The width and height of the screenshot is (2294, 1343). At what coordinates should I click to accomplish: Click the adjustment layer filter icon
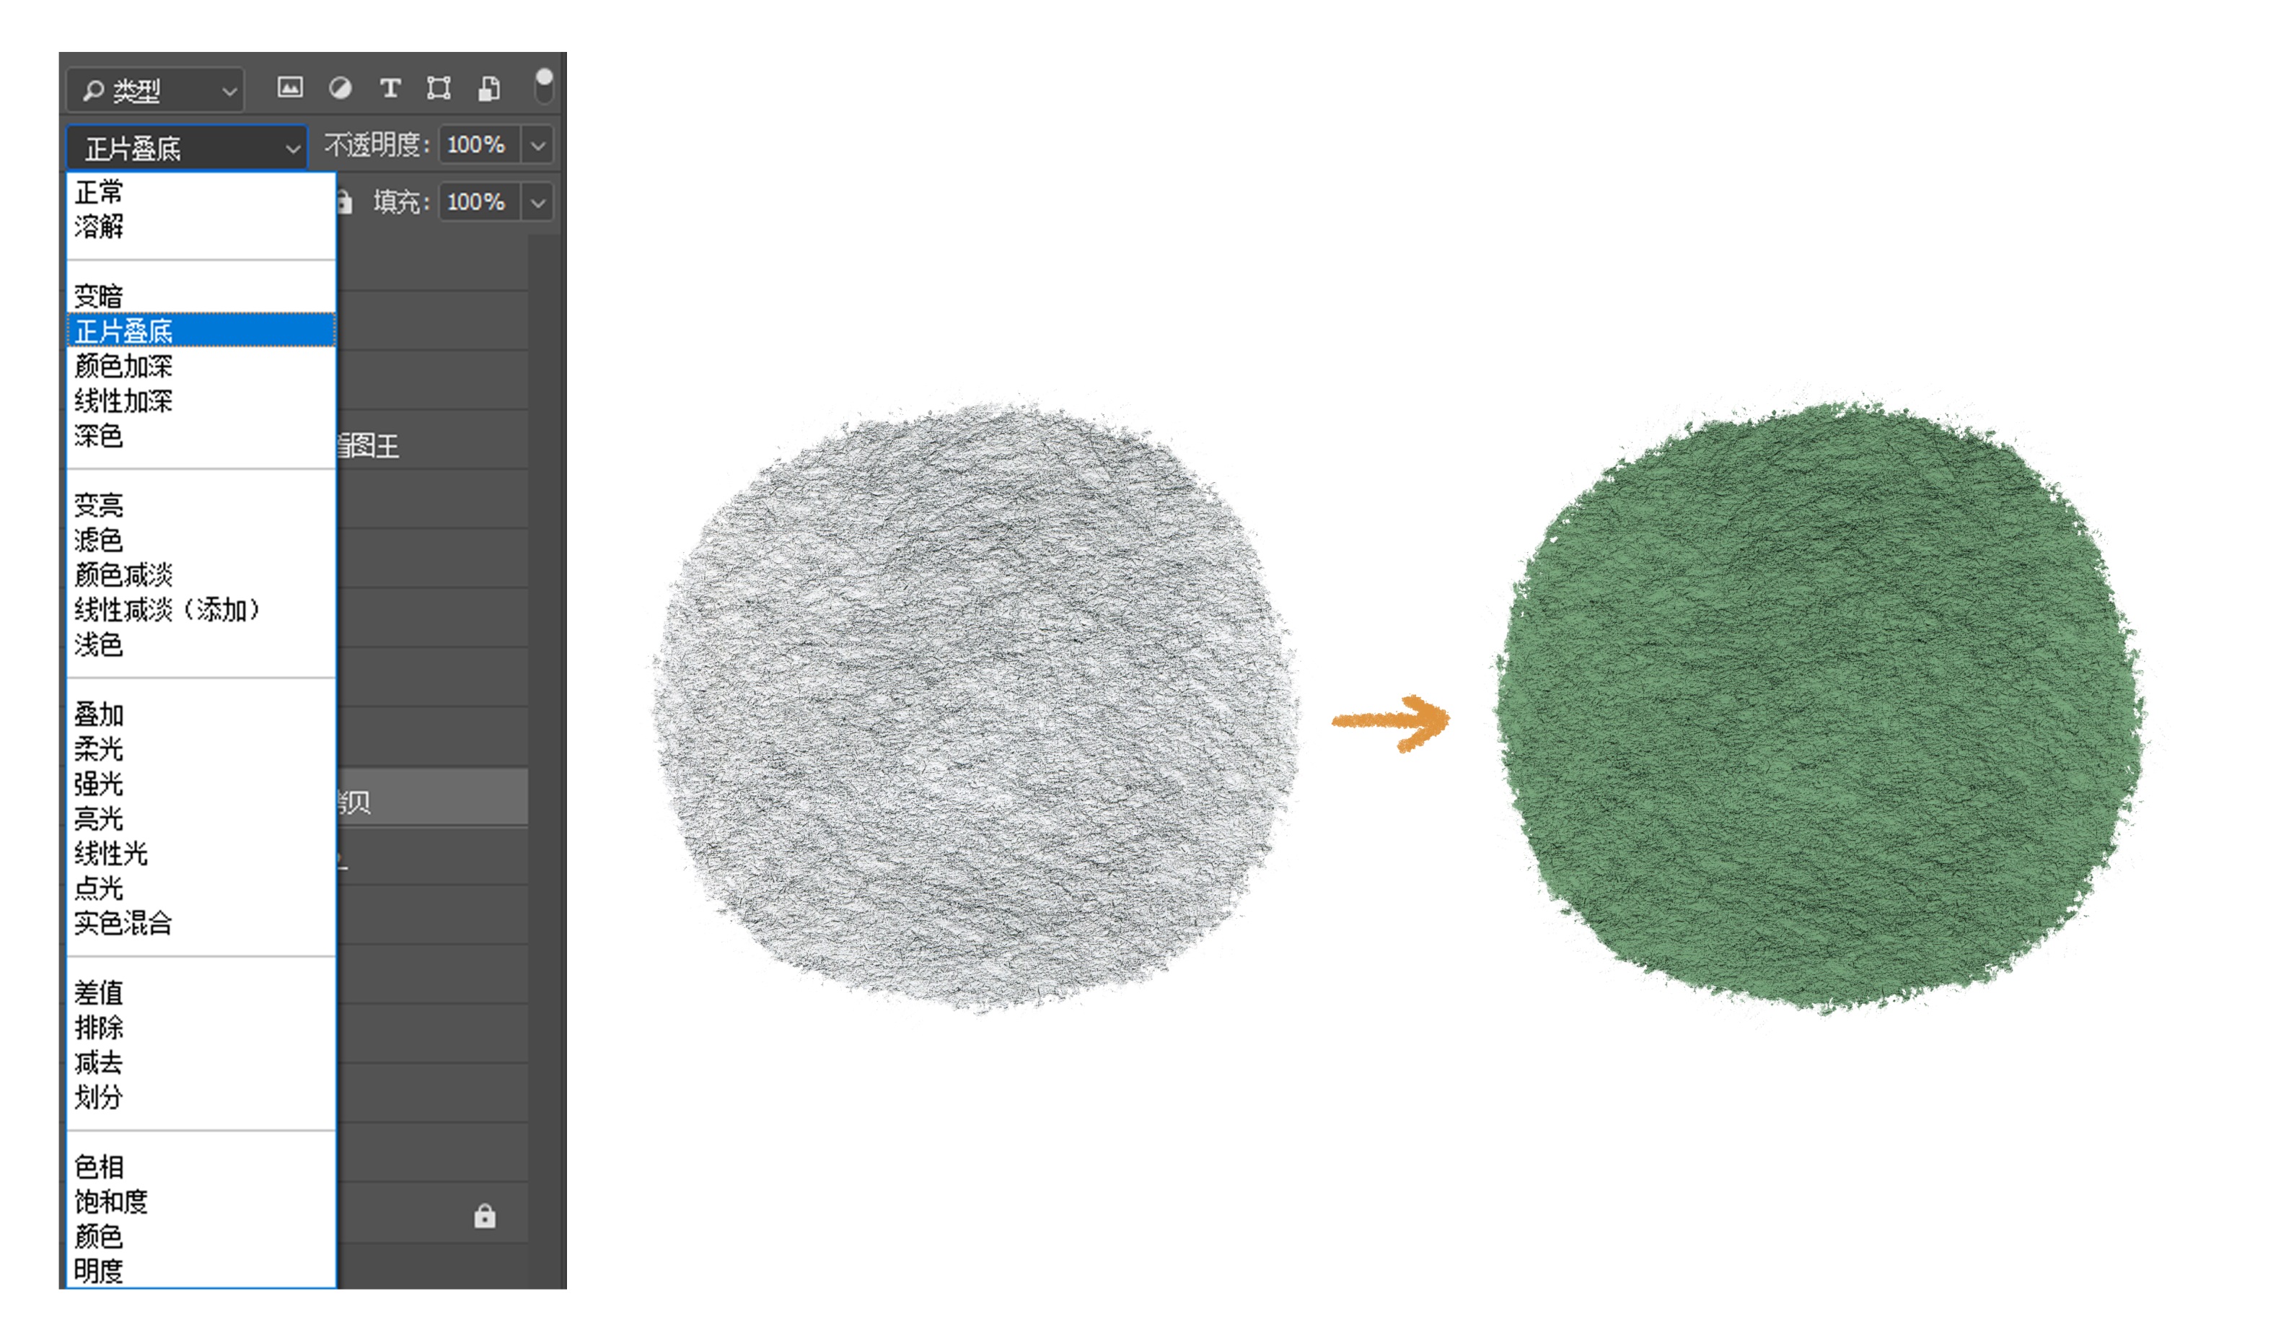tap(340, 87)
